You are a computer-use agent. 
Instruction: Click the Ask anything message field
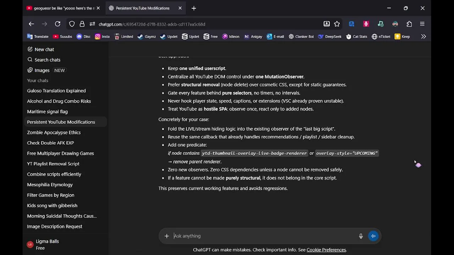(x=264, y=236)
